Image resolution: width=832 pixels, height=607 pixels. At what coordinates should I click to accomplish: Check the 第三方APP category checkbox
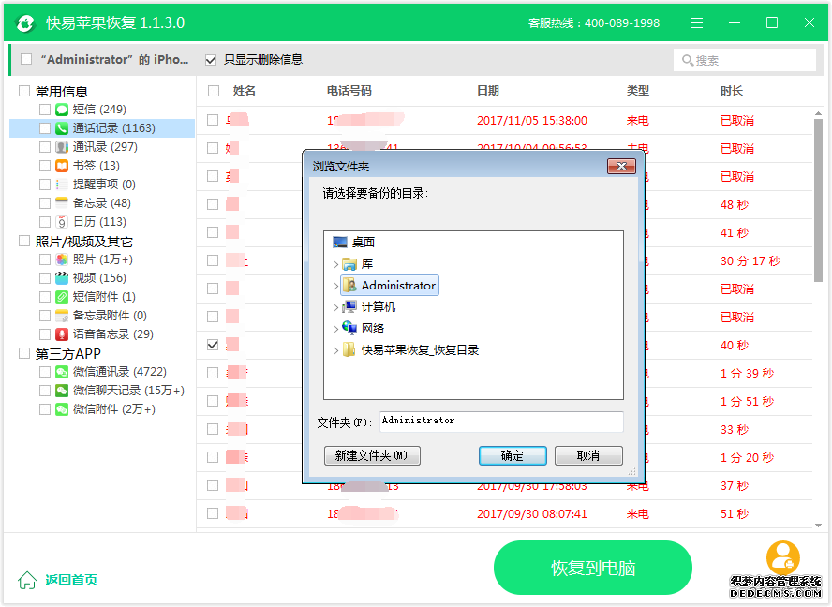24,353
